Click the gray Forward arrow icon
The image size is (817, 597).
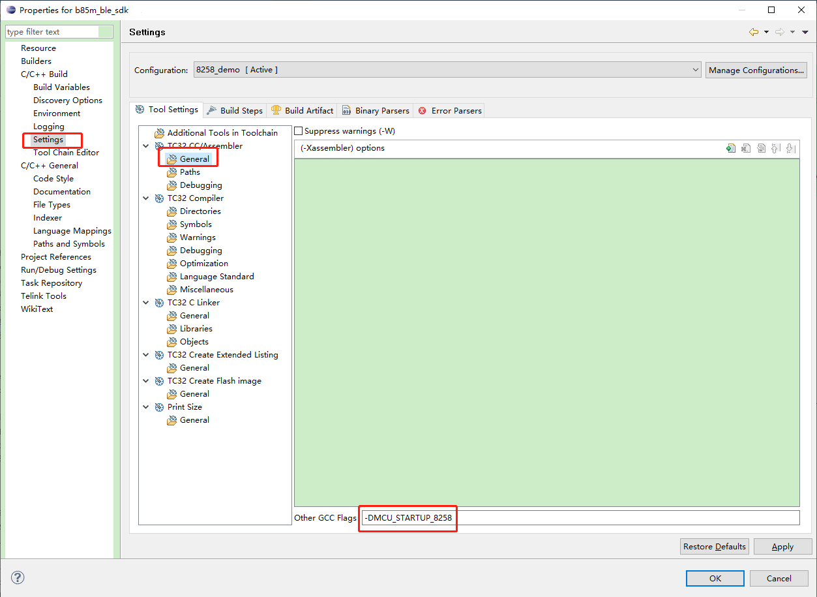[780, 32]
